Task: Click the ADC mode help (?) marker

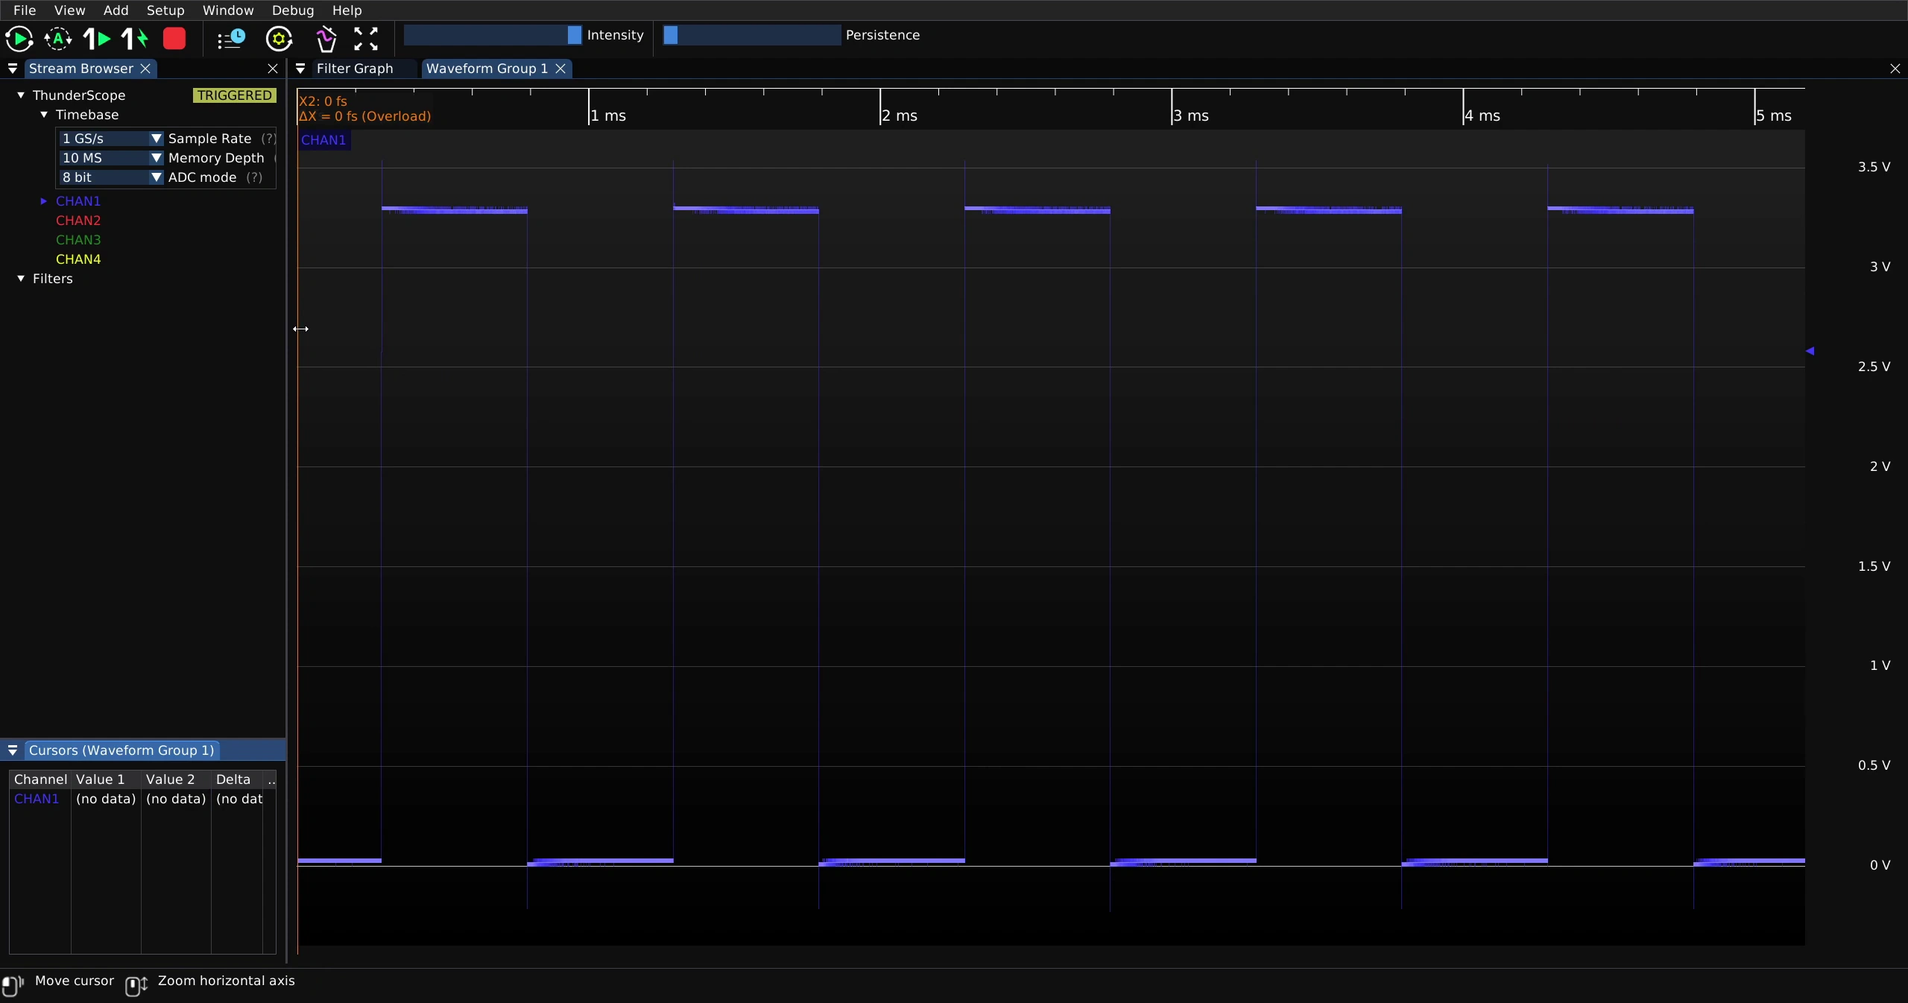Action: [254, 177]
